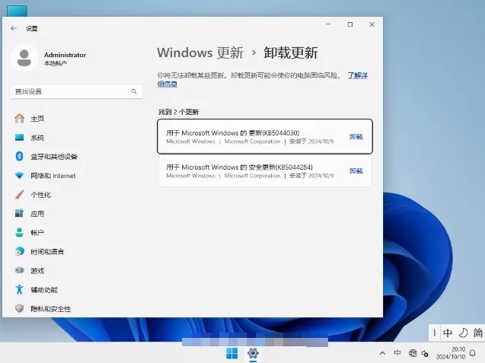This screenshot has width=485, height=363.
Task: Click the accessibility figure icon for 辅助功能
Action: pos(19,289)
